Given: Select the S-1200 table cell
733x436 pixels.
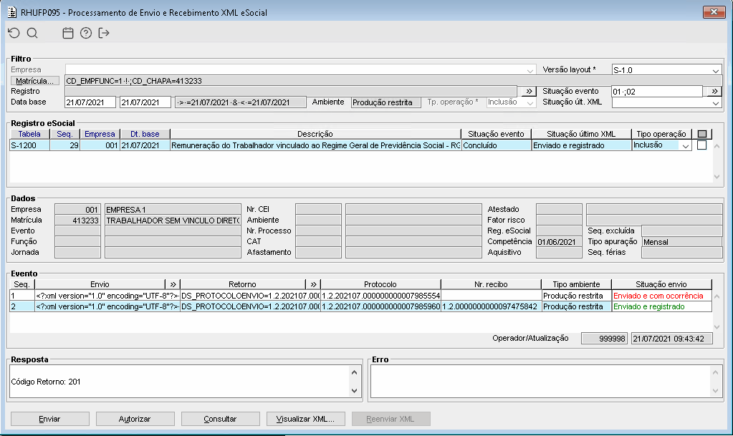Looking at the screenshot, I should point(29,145).
